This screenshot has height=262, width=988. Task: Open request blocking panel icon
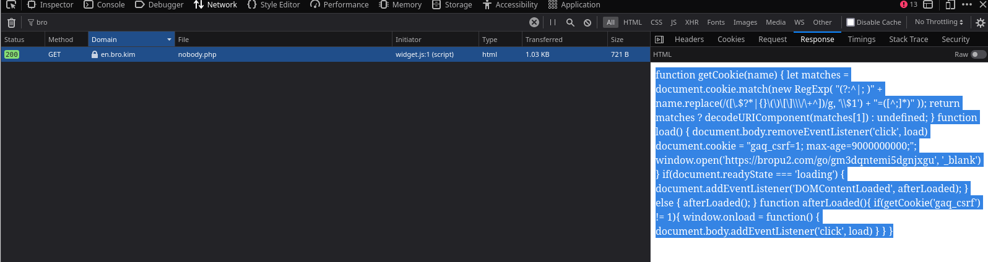(x=587, y=23)
